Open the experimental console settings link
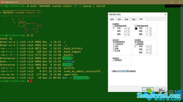 click(122, 71)
